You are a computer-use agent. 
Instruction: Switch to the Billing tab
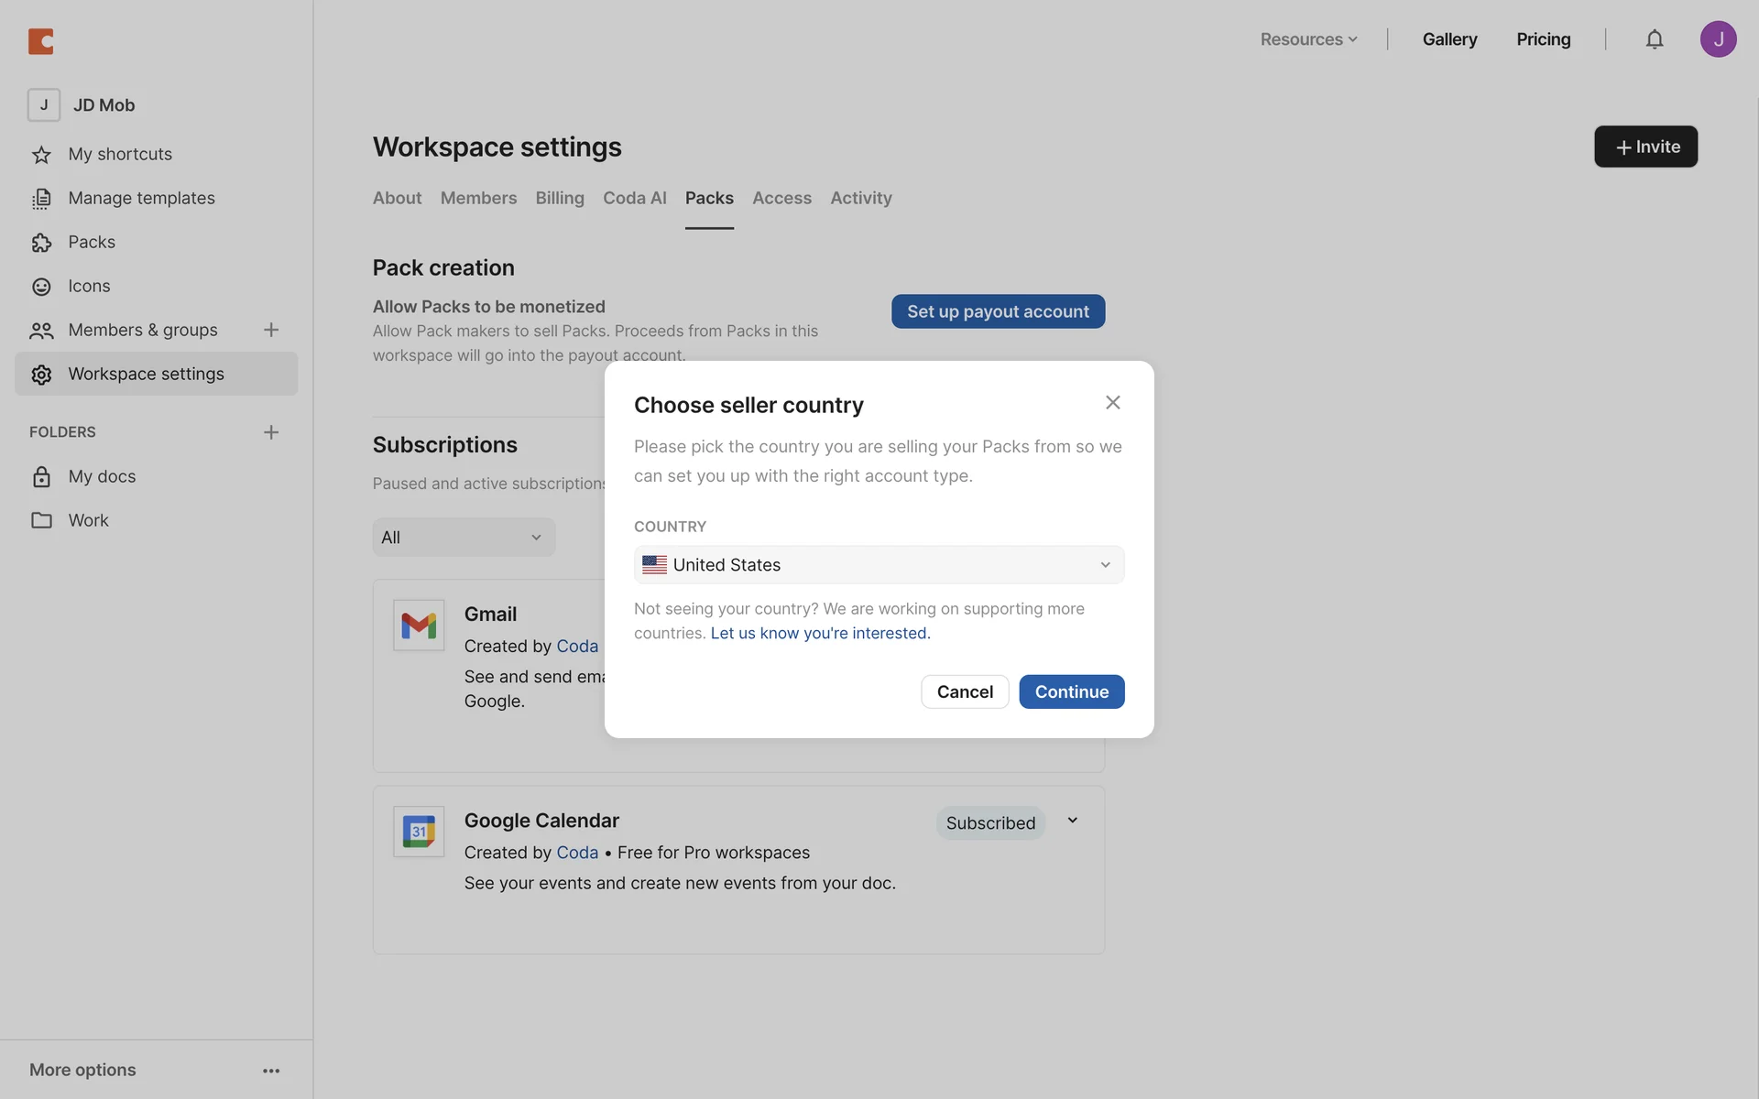pyautogui.click(x=560, y=198)
